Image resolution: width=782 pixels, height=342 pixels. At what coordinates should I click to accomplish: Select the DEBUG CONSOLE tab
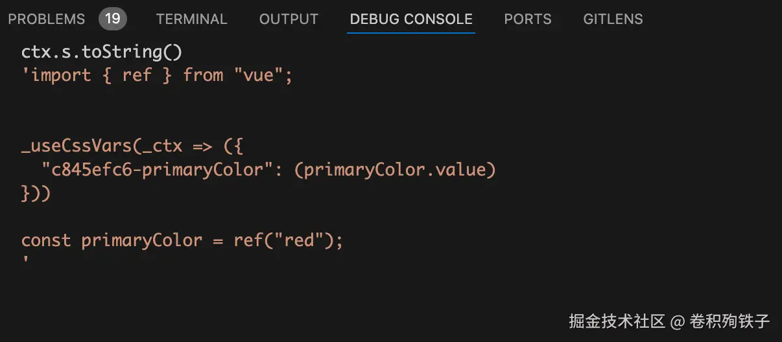point(411,19)
